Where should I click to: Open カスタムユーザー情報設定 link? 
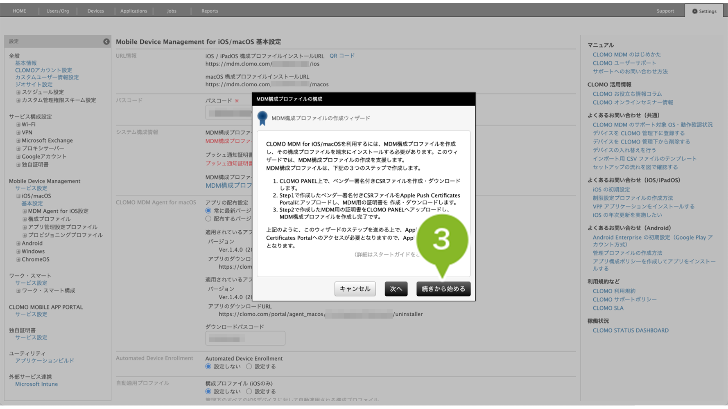click(x=47, y=77)
